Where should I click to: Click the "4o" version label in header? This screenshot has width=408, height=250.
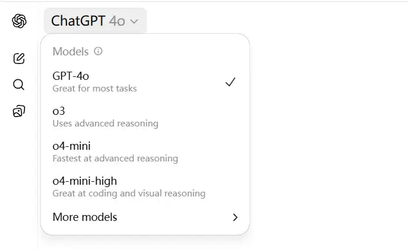pyautogui.click(x=117, y=21)
